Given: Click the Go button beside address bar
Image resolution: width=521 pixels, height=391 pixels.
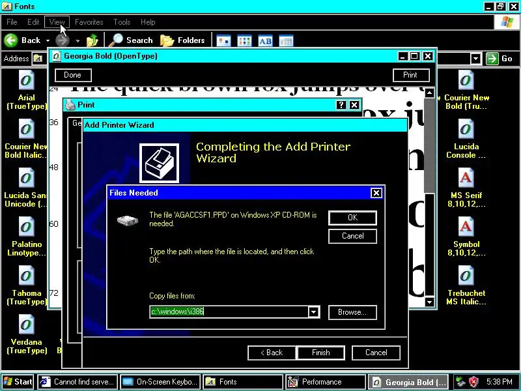Looking at the screenshot, I should click(500, 59).
